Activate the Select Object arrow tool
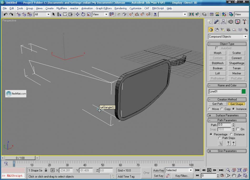Viewport: 250px width, 180px height. pyautogui.click(x=54, y=14)
